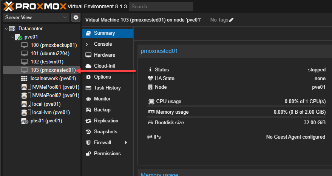The image size is (332, 176).
Task: Go to the Hardware section
Action: [x=104, y=55]
